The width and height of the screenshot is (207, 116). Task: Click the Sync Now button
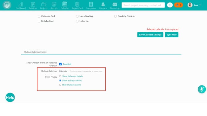coord(171,35)
